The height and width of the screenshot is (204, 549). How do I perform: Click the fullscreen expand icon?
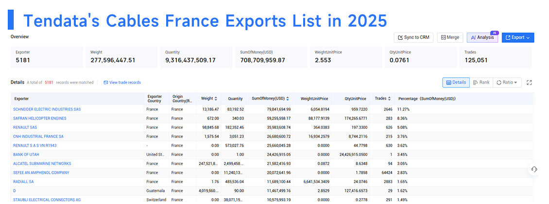pyautogui.click(x=529, y=83)
